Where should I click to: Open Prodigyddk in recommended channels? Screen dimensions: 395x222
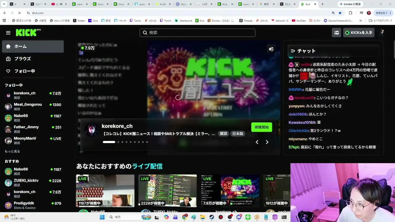[x=33, y=205]
